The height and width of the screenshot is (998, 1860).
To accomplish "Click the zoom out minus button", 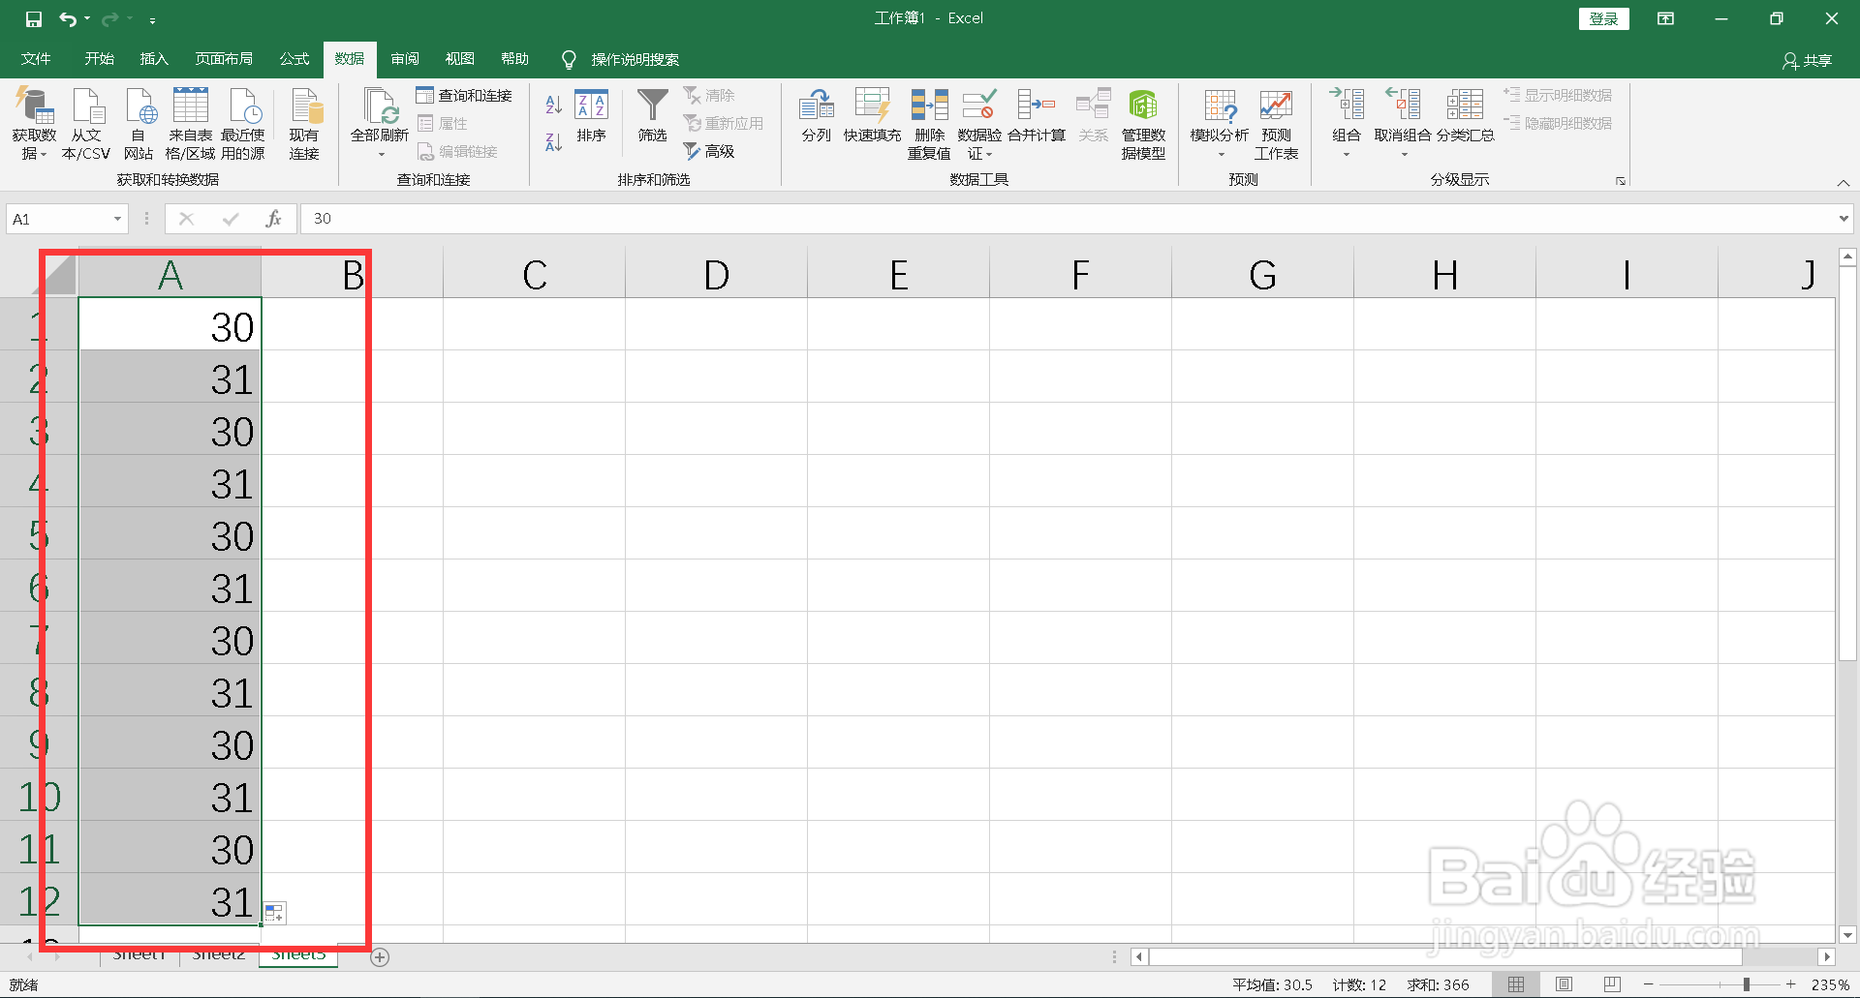I will pos(1648,984).
